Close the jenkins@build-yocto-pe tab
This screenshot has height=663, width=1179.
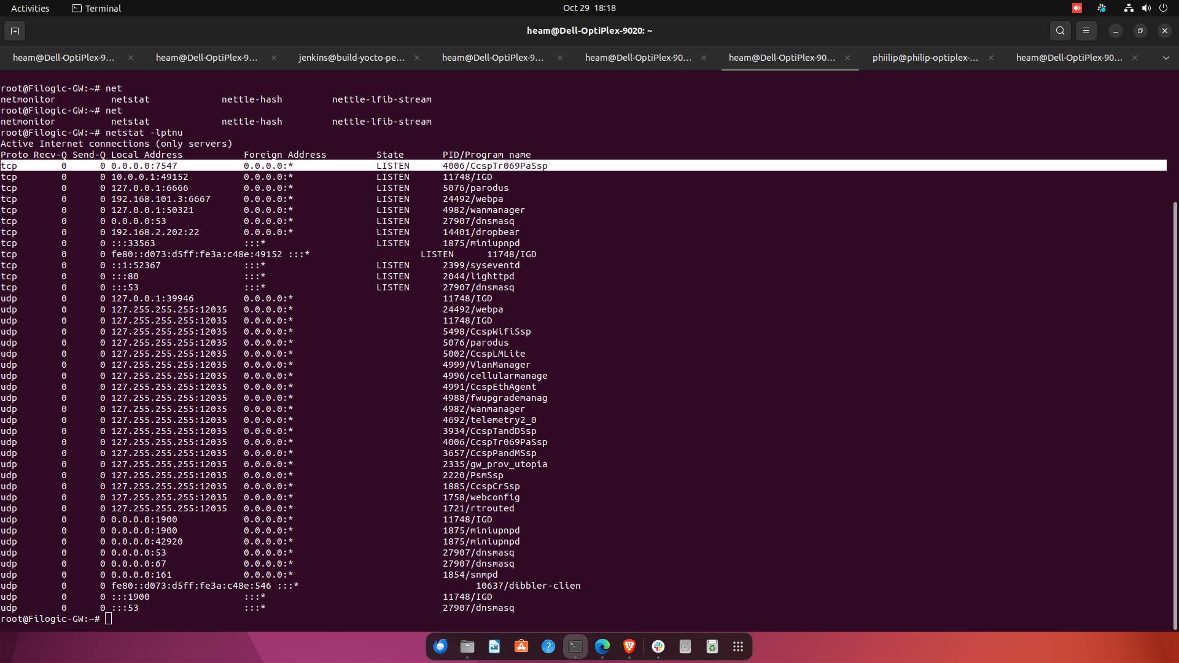417,58
